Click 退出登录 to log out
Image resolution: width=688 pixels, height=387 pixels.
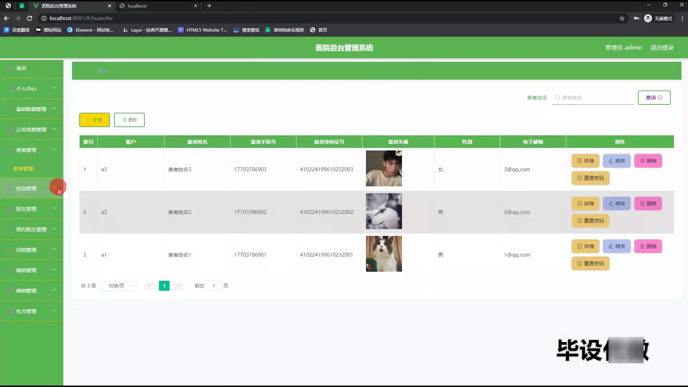pos(662,48)
